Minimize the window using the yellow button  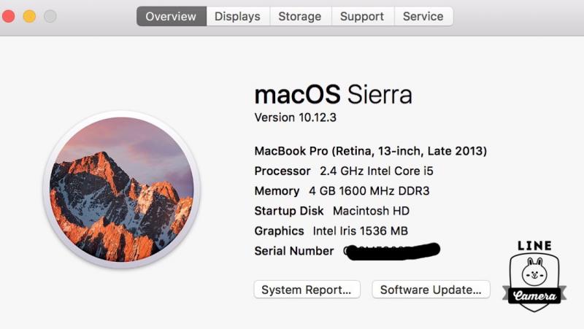coord(29,16)
